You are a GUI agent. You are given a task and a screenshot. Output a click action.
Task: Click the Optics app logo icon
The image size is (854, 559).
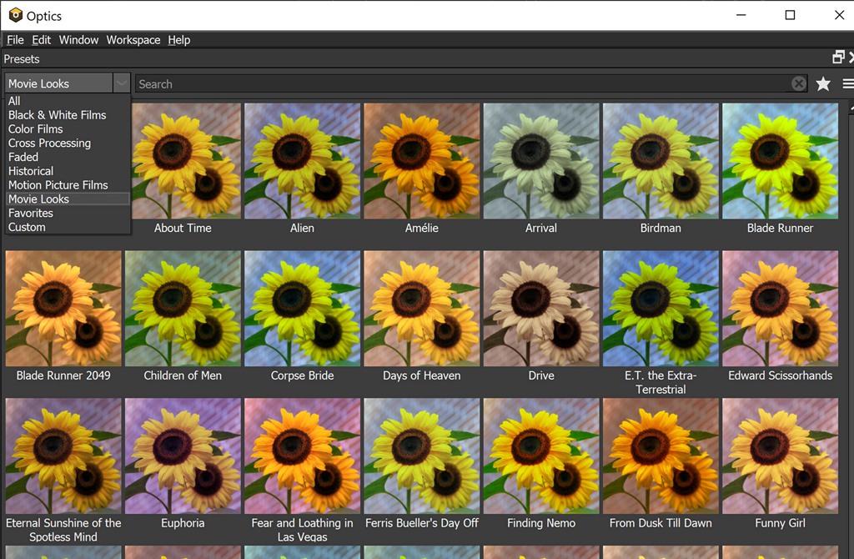click(x=16, y=15)
